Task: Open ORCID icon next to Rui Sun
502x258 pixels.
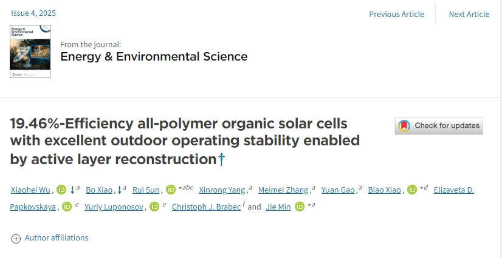Action: click(171, 190)
